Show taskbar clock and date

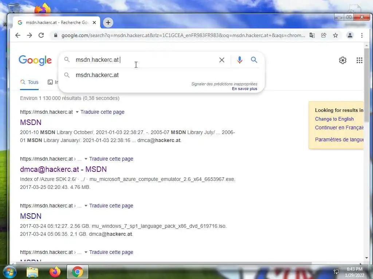(x=354, y=272)
